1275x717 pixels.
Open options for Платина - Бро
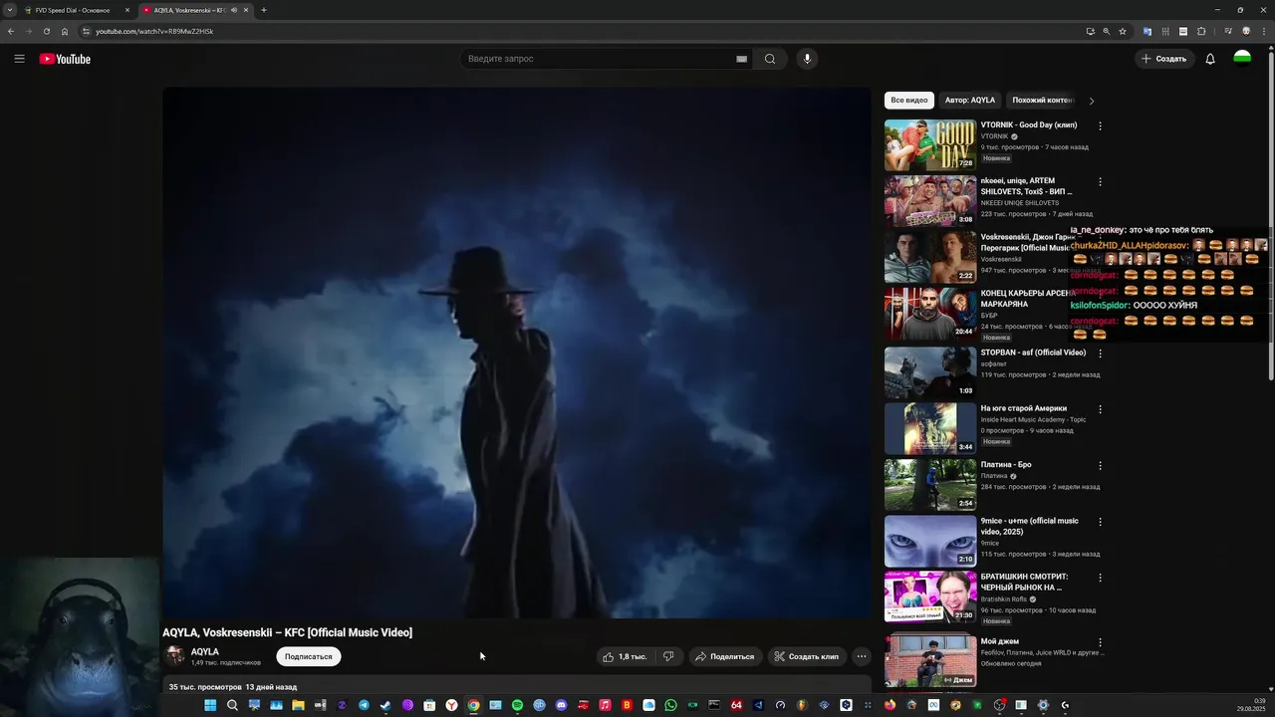pyautogui.click(x=1100, y=465)
